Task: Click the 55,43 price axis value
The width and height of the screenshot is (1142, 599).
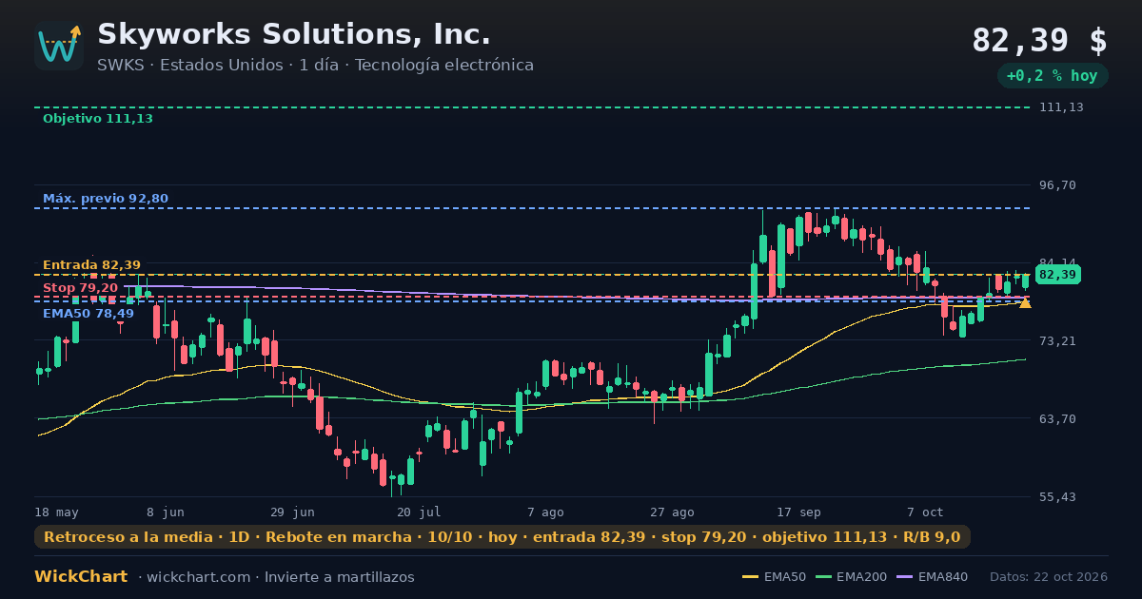Action: pos(1057,496)
